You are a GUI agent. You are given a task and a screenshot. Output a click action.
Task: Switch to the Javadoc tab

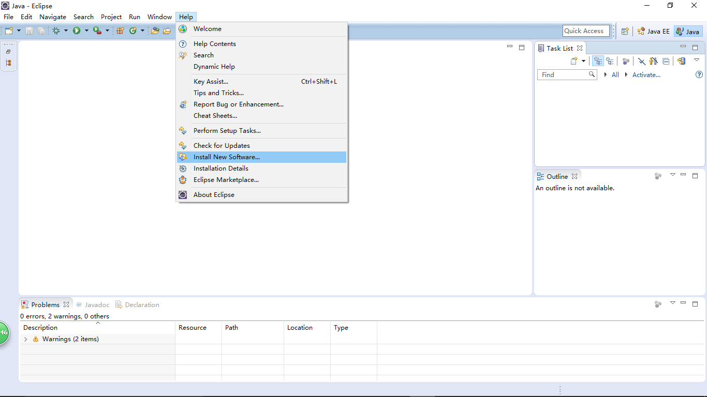[93, 305]
